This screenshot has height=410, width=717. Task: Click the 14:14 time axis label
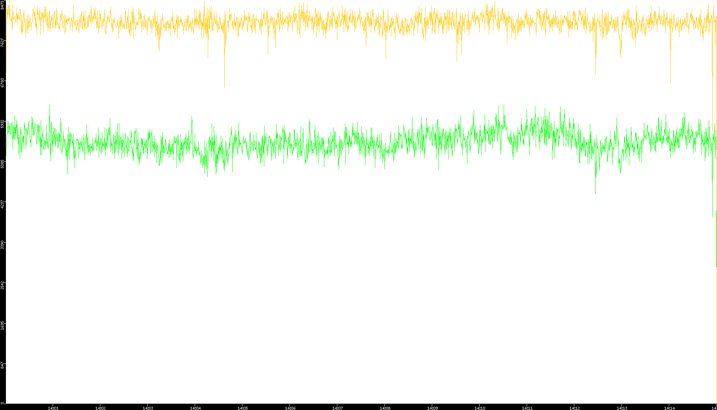coord(669,408)
